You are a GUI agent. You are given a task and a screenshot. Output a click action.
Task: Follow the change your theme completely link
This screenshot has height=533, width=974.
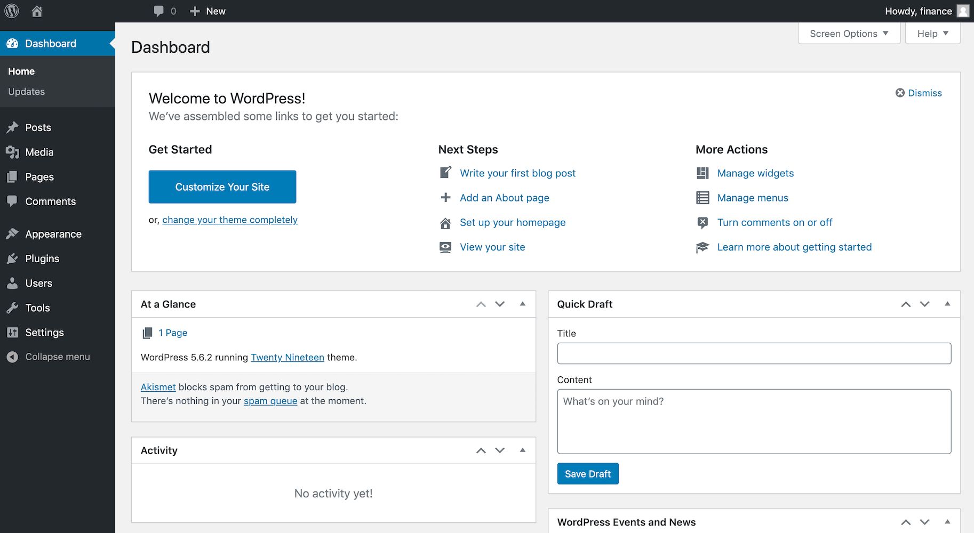tap(230, 220)
